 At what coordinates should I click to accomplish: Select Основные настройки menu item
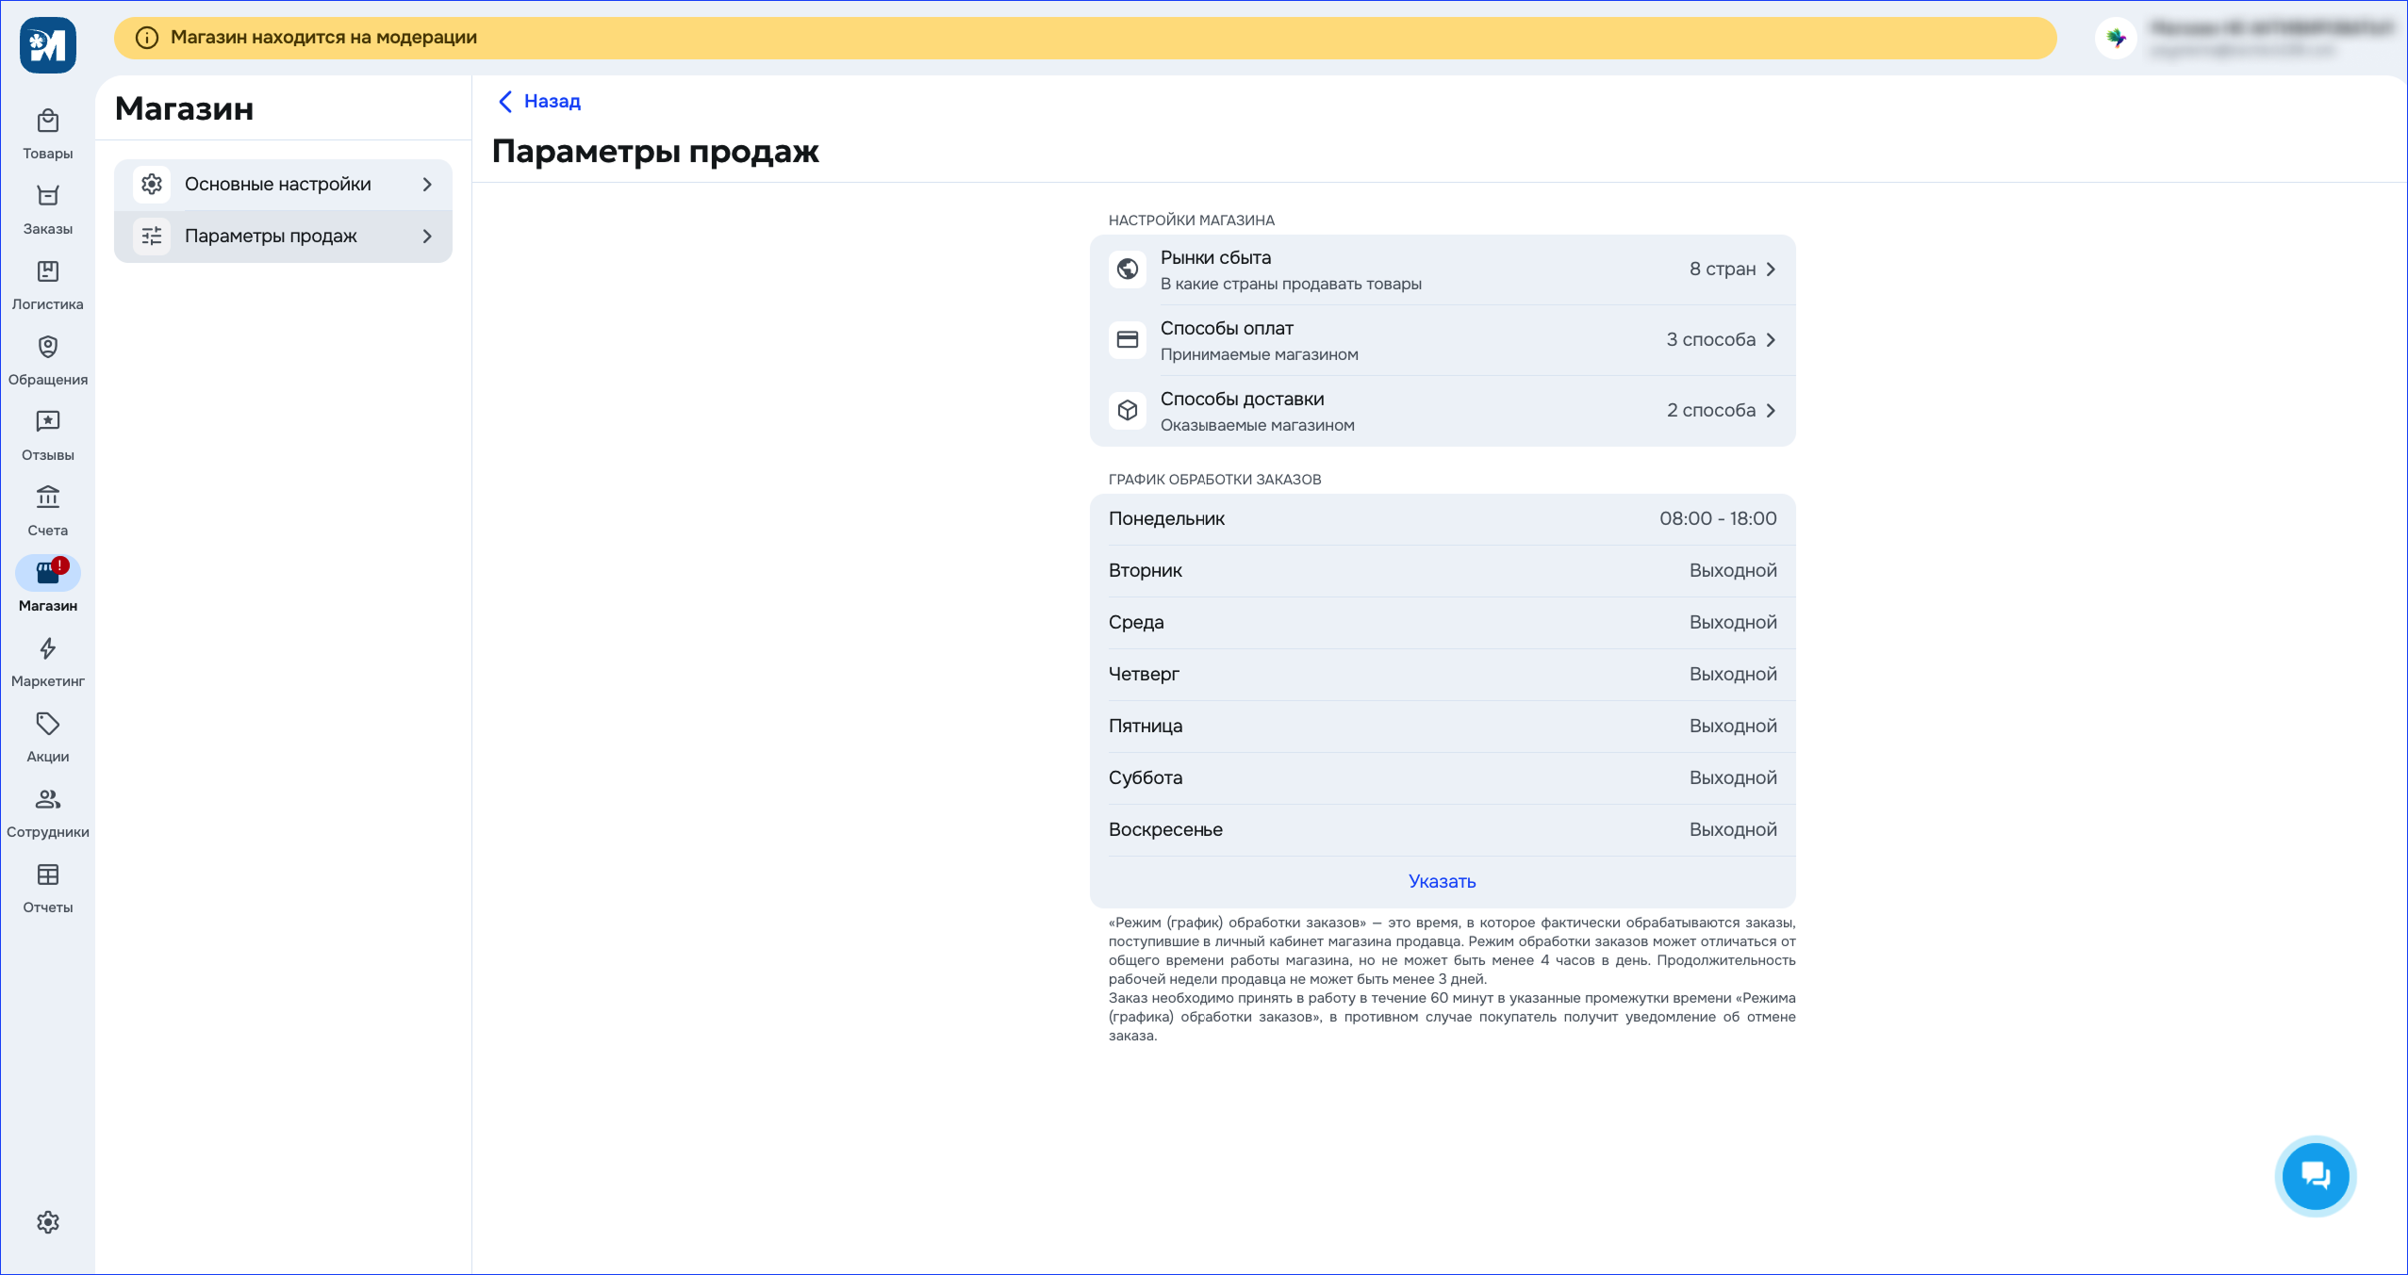tap(283, 185)
